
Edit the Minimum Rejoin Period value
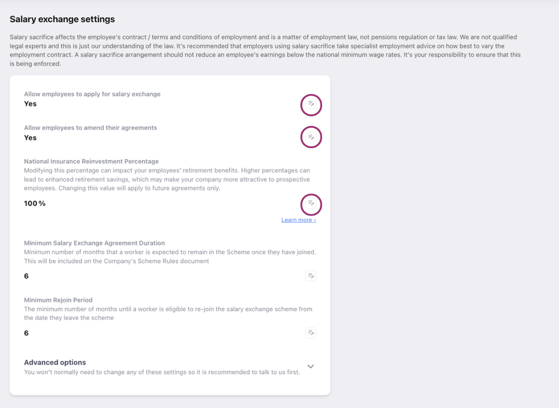pos(310,333)
